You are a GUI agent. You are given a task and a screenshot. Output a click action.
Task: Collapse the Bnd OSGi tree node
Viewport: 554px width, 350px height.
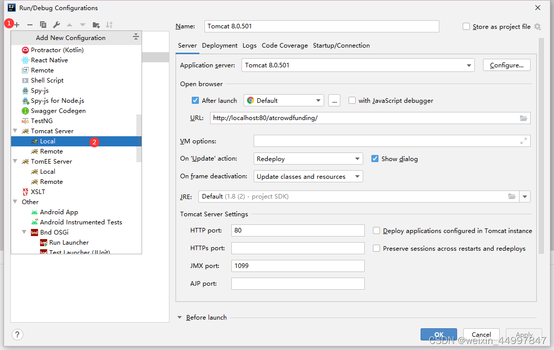click(x=24, y=232)
